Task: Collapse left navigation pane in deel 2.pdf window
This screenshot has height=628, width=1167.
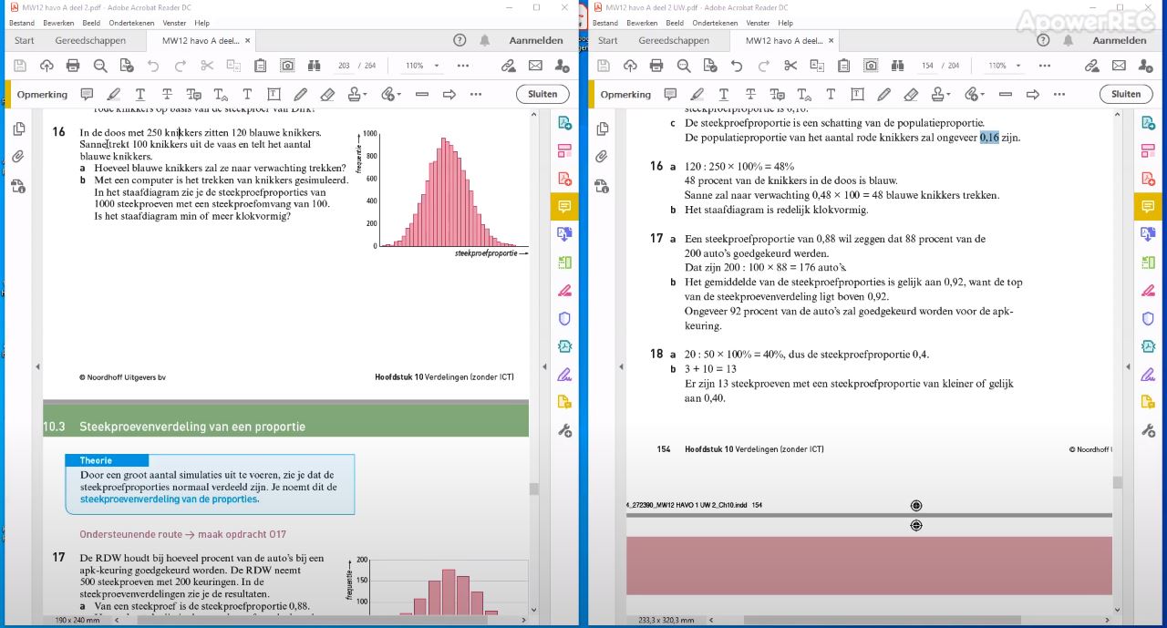Action: tap(37, 366)
